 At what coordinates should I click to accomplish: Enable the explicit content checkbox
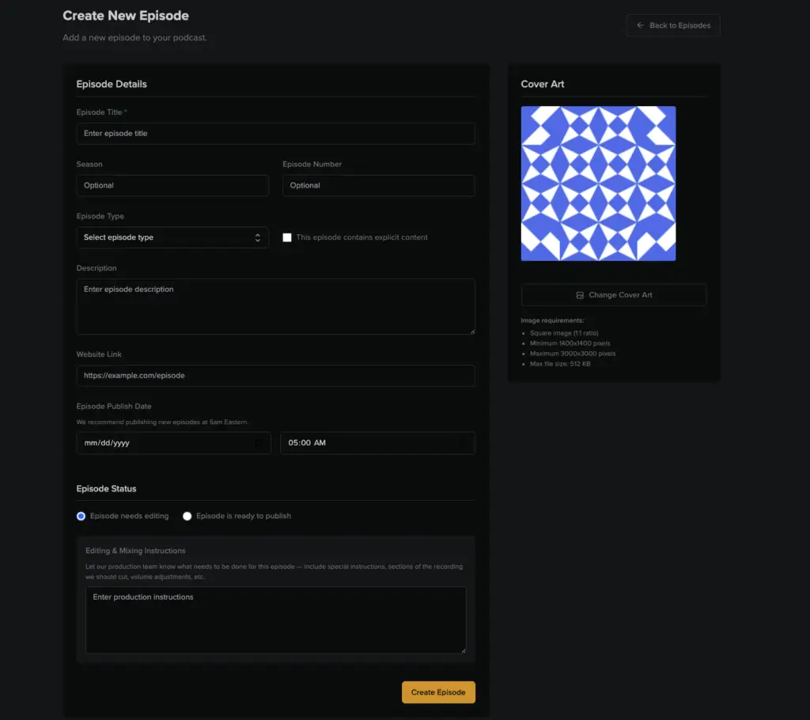pos(287,237)
